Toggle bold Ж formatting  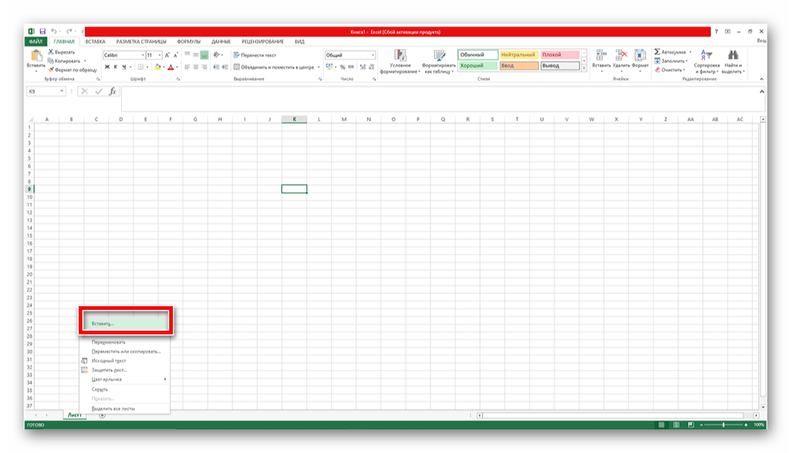(107, 67)
